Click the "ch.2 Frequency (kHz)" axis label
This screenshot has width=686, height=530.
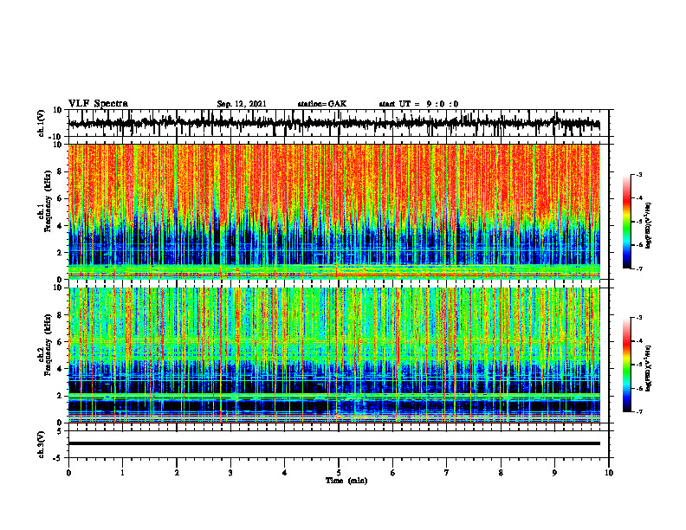point(46,344)
